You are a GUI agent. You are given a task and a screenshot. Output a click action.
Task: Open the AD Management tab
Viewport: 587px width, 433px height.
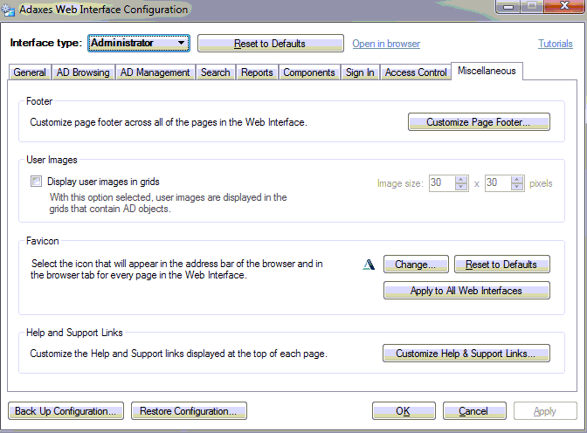pyautogui.click(x=155, y=72)
